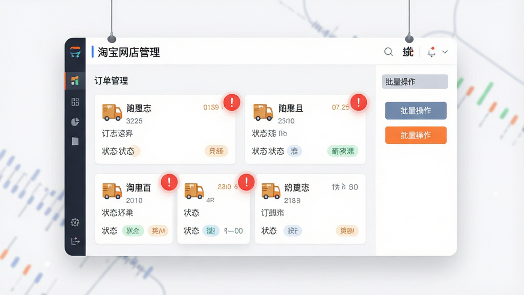Screen dimensions: 524x295
Task: Click the truck icon on card 23/10
Action: pos(263,112)
